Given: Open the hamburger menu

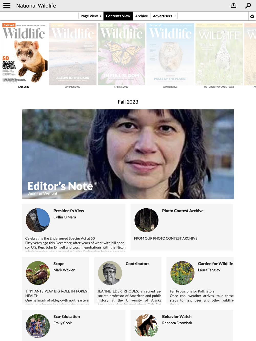Looking at the screenshot, I should [x=7, y=6].
